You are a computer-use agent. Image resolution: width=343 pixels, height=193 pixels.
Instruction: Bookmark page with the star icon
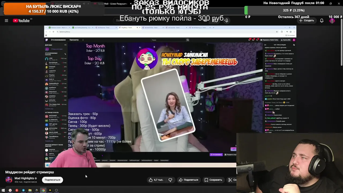click(277, 32)
